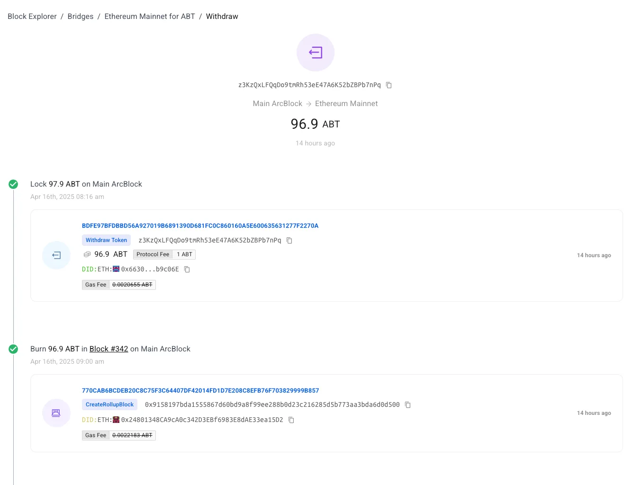Copy the withdraw address under the header icon
The image size is (633, 485).
tap(389, 85)
